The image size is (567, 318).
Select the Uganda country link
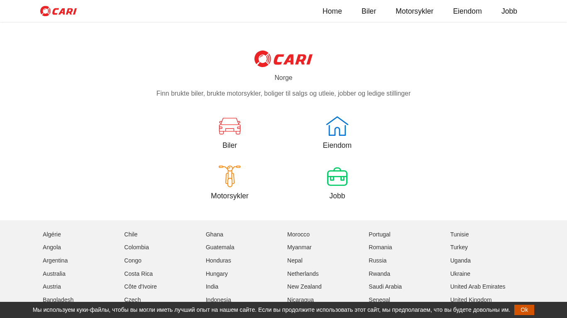click(460, 260)
